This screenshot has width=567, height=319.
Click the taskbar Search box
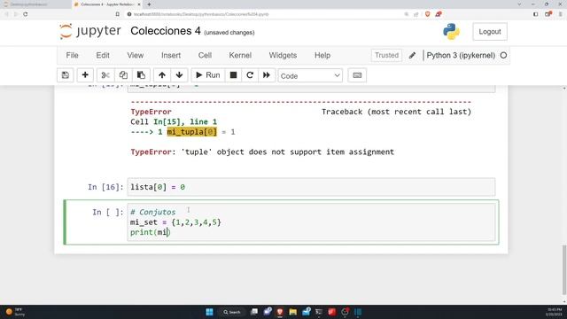pyautogui.click(x=231, y=312)
